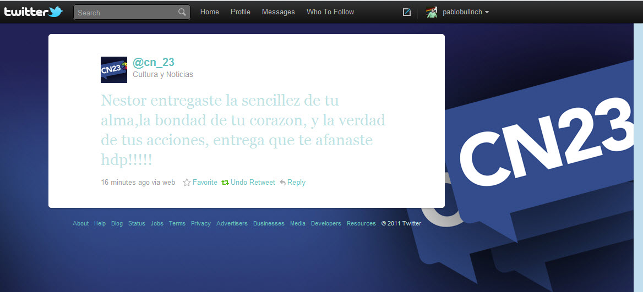Click the CN23 profile avatar
Image resolution: width=643 pixels, height=292 pixels.
coord(114,70)
